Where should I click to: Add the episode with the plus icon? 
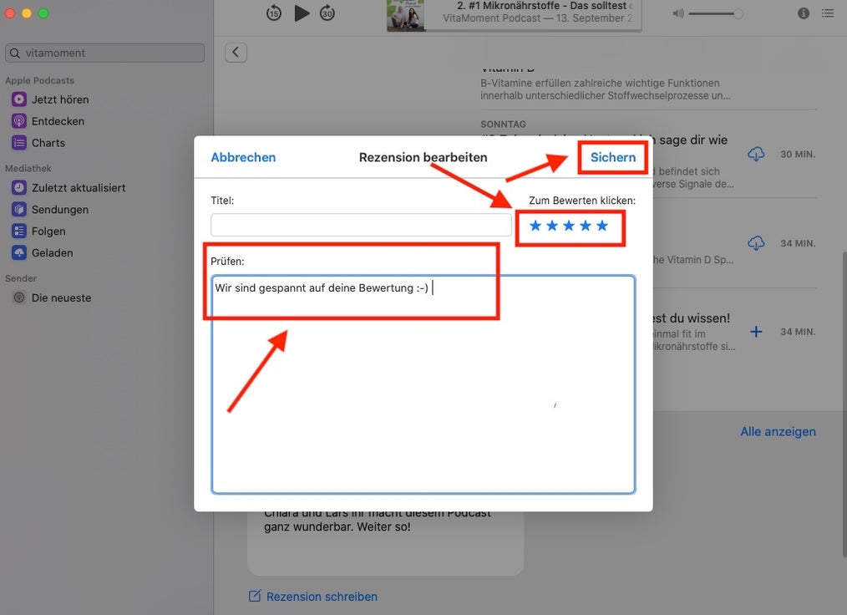(x=756, y=332)
